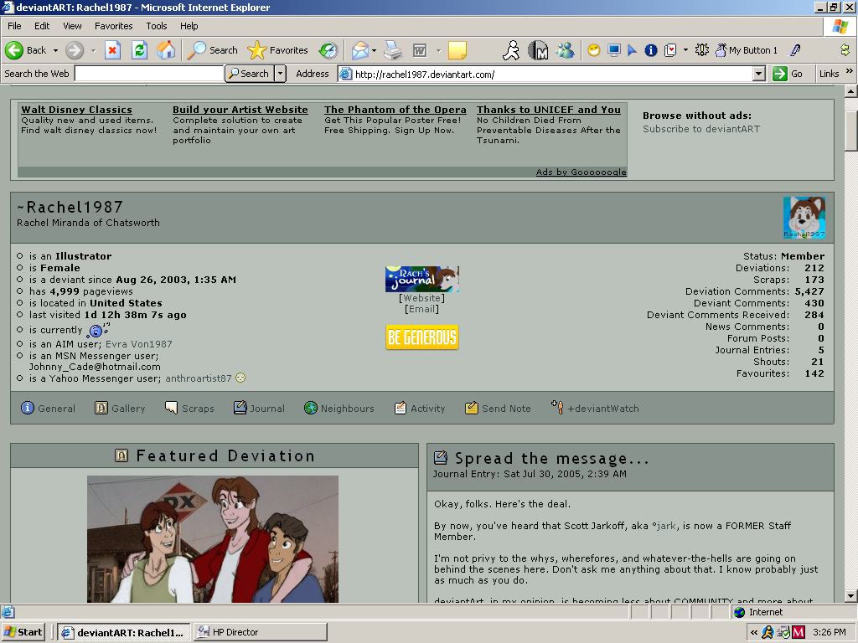
Task: Click the Forward arrow button
Action: (75, 50)
